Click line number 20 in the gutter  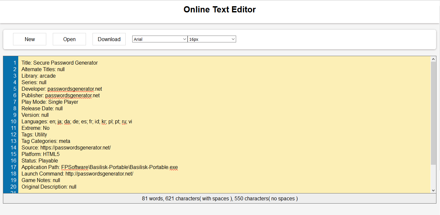[13, 187]
